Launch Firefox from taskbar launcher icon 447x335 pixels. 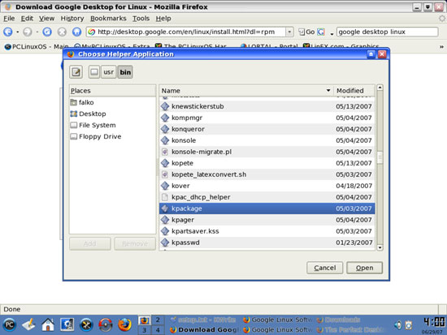pyautogui.click(x=124, y=324)
